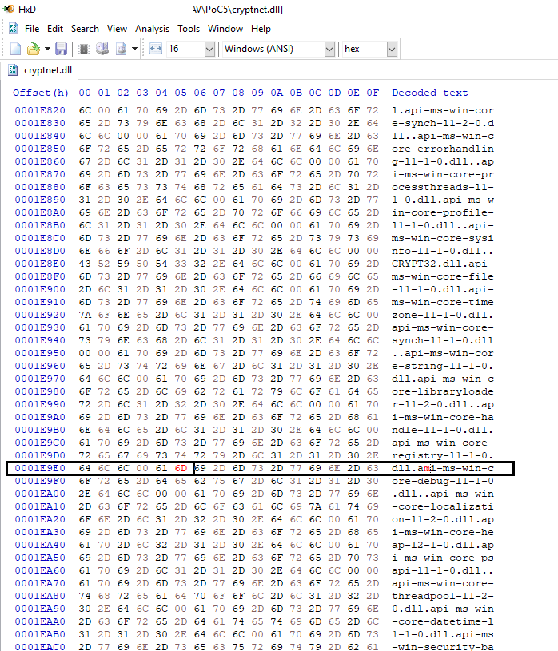This screenshot has width=558, height=651.
Task: Create a new file via toolbar icon
Action: [x=15, y=50]
